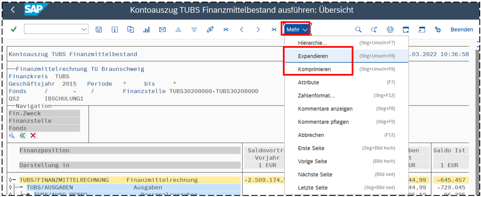
Task: Click the magnifier search icon in toolbar
Action: pyautogui.click(x=358, y=29)
